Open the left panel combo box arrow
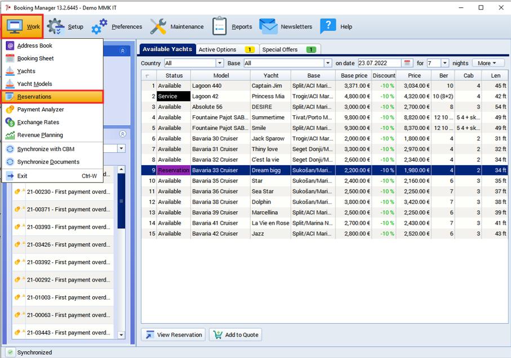Viewport: 511px width, 358px height. tap(121, 148)
